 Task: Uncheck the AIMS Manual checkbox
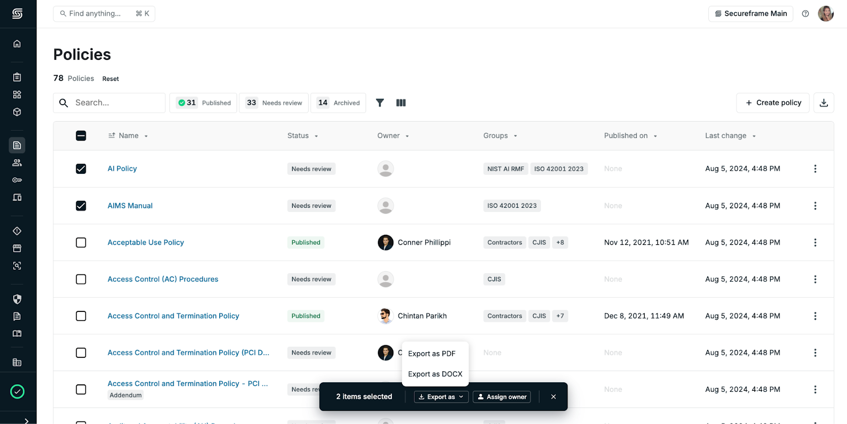coord(81,206)
